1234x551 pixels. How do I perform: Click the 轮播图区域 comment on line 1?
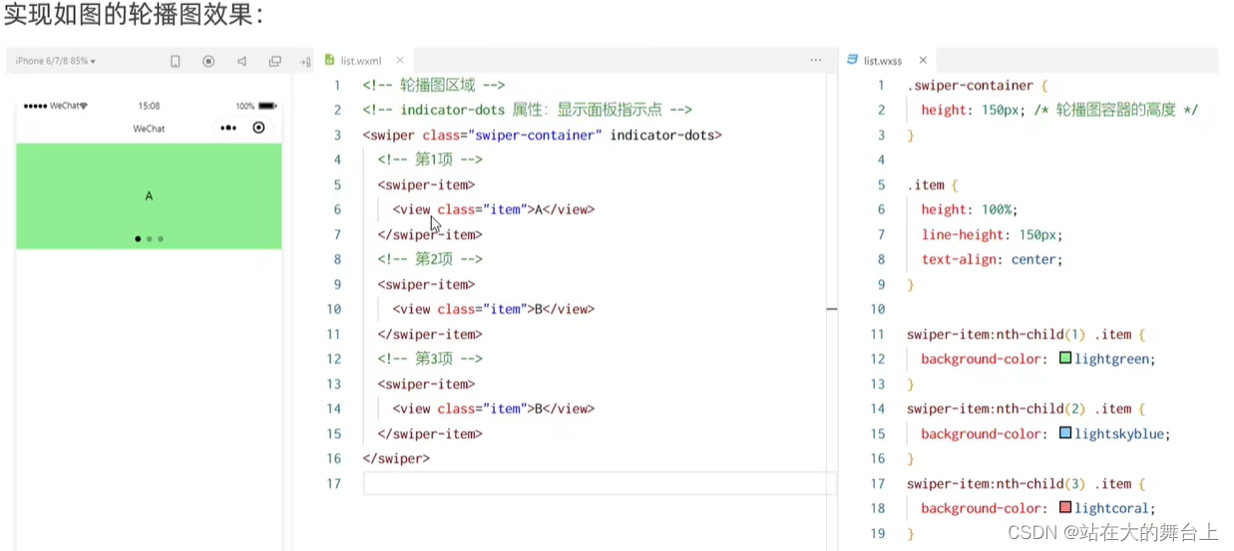click(x=434, y=85)
